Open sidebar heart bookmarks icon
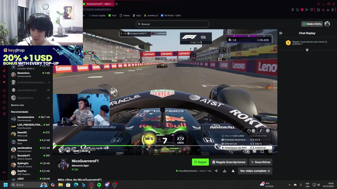 pos(4,97)
